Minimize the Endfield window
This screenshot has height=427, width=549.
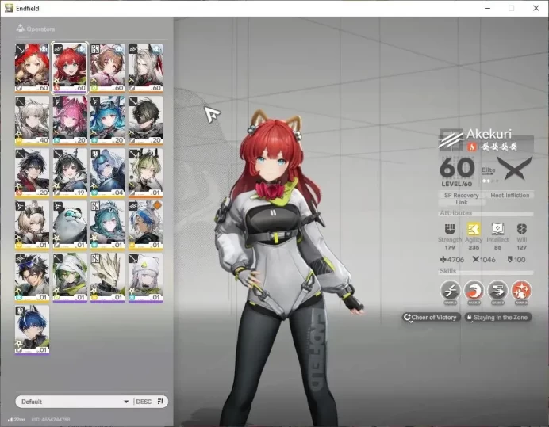[x=487, y=8]
